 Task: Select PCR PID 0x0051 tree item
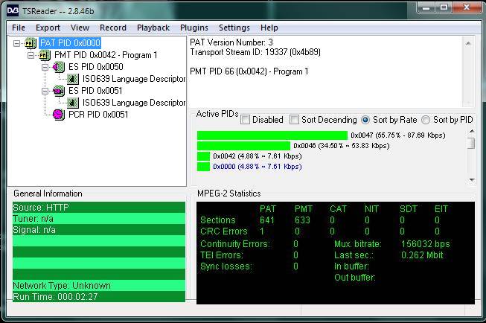click(x=98, y=115)
